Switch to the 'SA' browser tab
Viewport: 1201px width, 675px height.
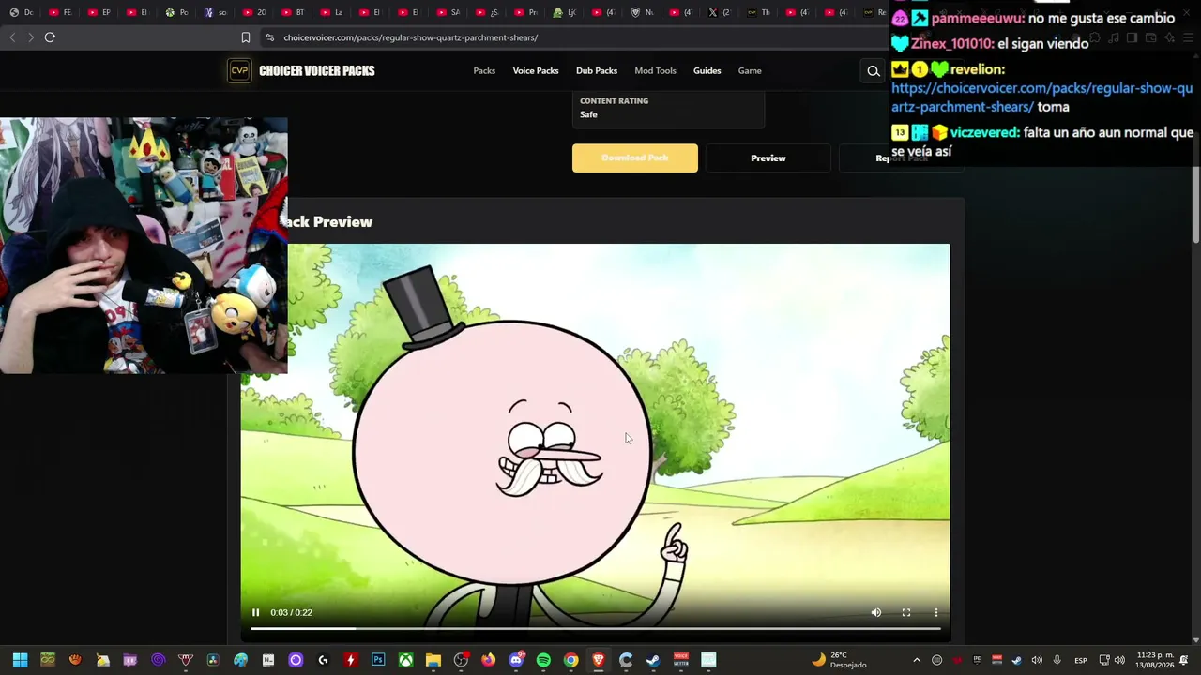[x=448, y=12]
